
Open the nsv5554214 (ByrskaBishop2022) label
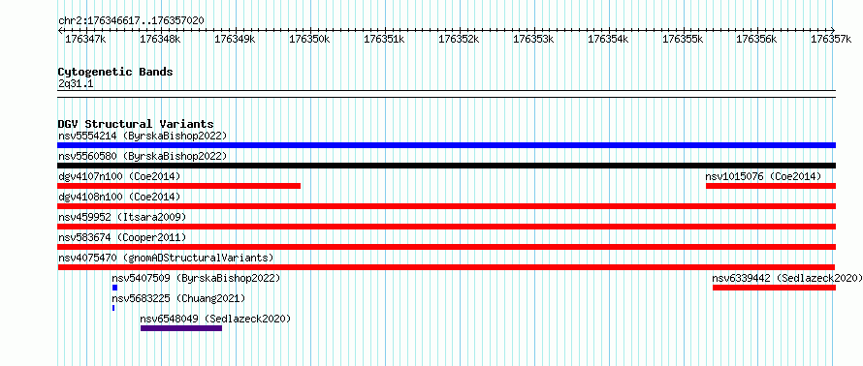click(143, 136)
